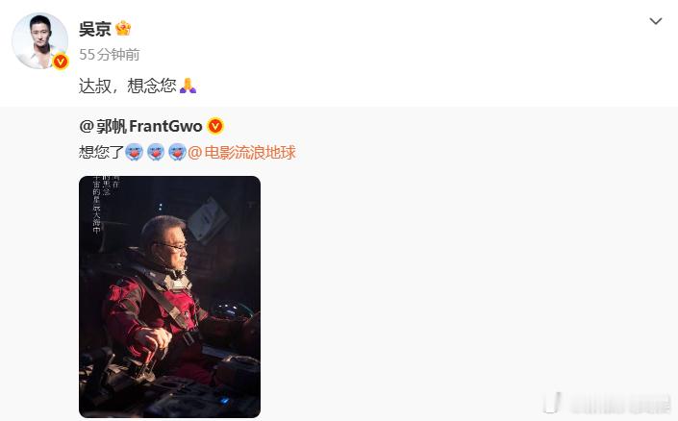Click the blurred watermark text
Screen dimensions: 678x421
(619, 404)
